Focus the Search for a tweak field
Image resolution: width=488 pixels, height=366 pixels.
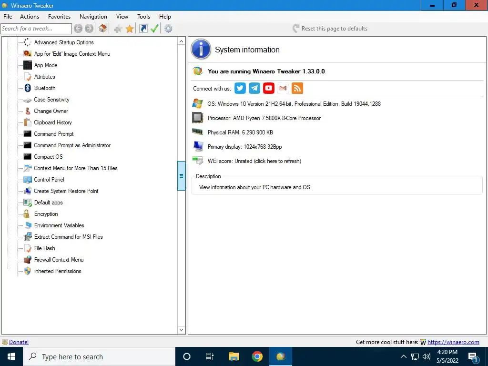tap(36, 29)
